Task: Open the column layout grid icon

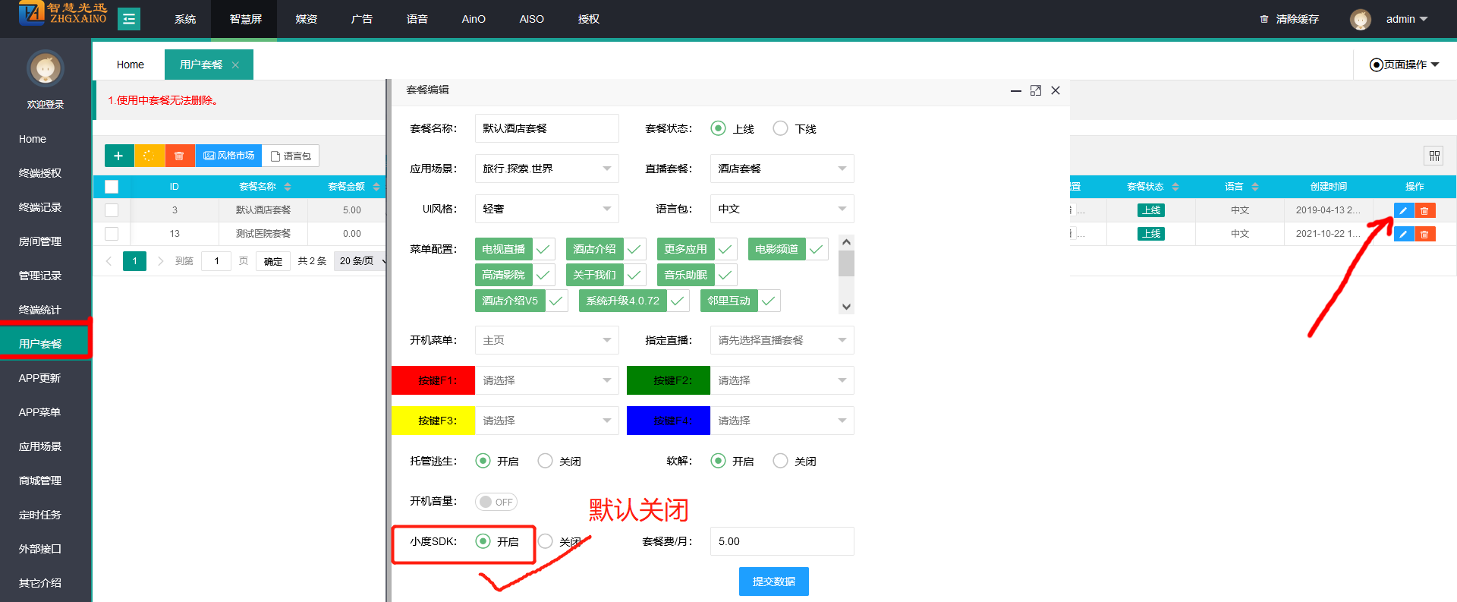Action: [1433, 156]
